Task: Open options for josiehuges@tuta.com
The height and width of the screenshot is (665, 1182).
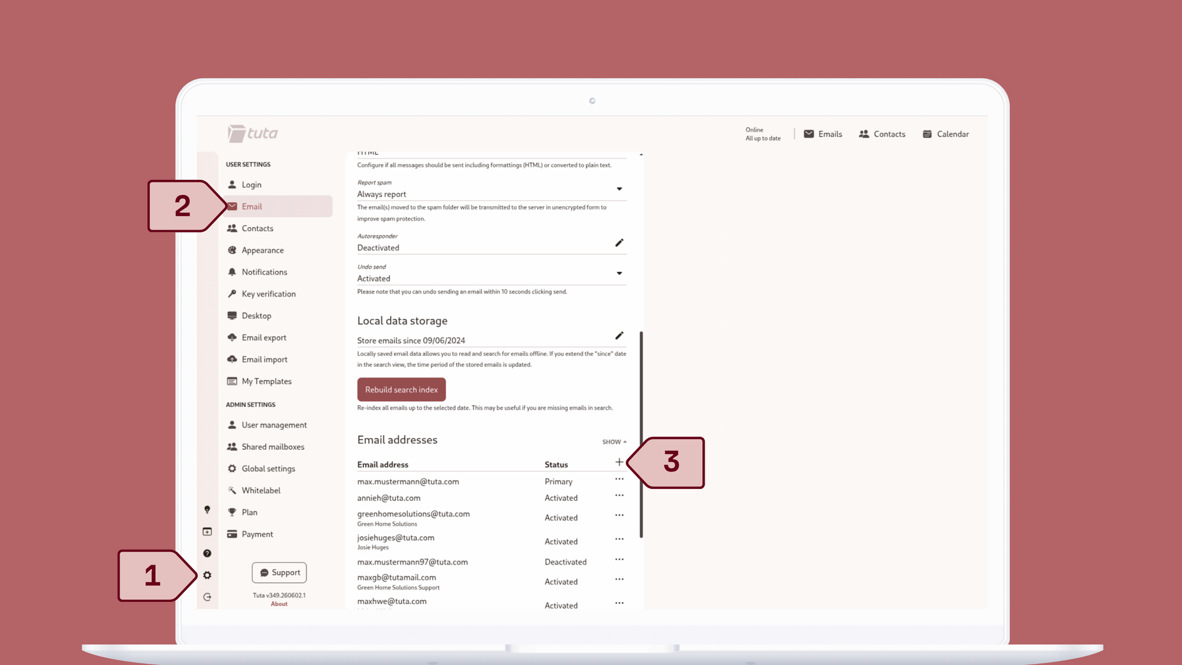Action: pyautogui.click(x=619, y=539)
